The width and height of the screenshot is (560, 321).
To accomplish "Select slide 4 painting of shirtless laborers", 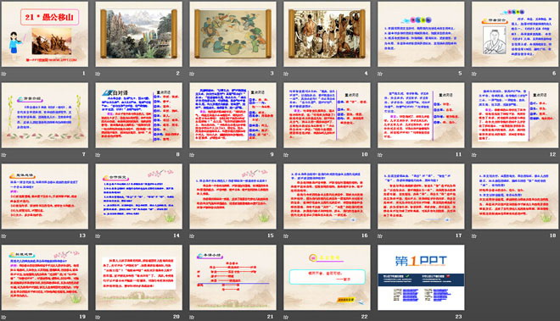I will [327, 34].
